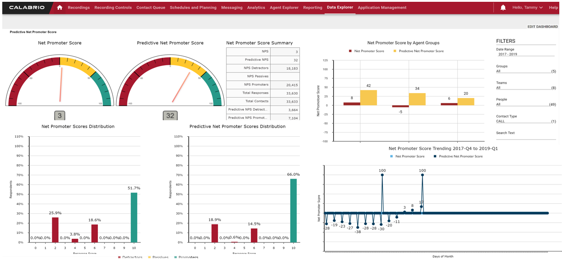Open the Date Range filter dropdown

coord(525,54)
